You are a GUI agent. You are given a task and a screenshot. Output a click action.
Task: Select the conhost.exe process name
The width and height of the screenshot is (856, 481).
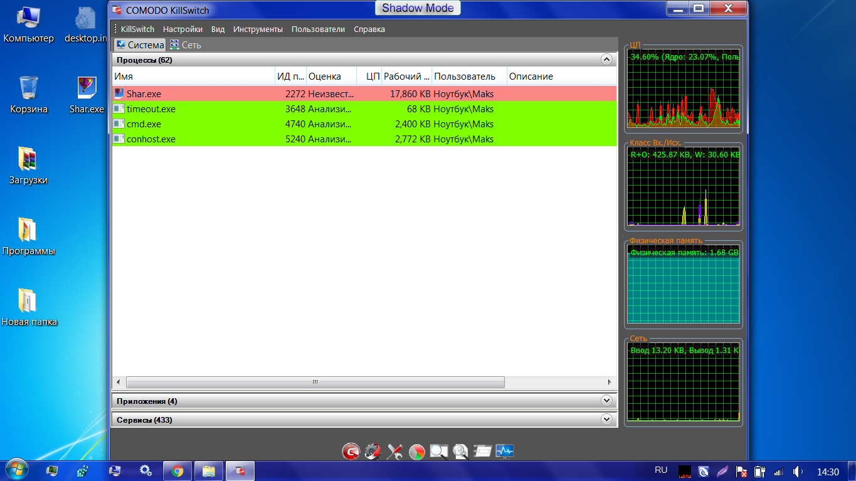(151, 139)
